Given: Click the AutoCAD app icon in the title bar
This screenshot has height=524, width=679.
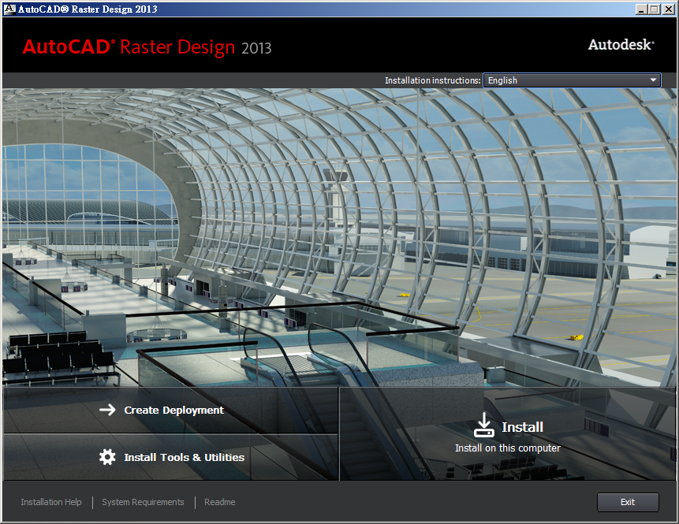Looking at the screenshot, I should pos(9,9).
